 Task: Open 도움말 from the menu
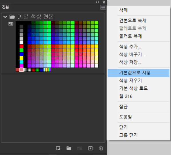pyautogui.click(x=125, y=117)
